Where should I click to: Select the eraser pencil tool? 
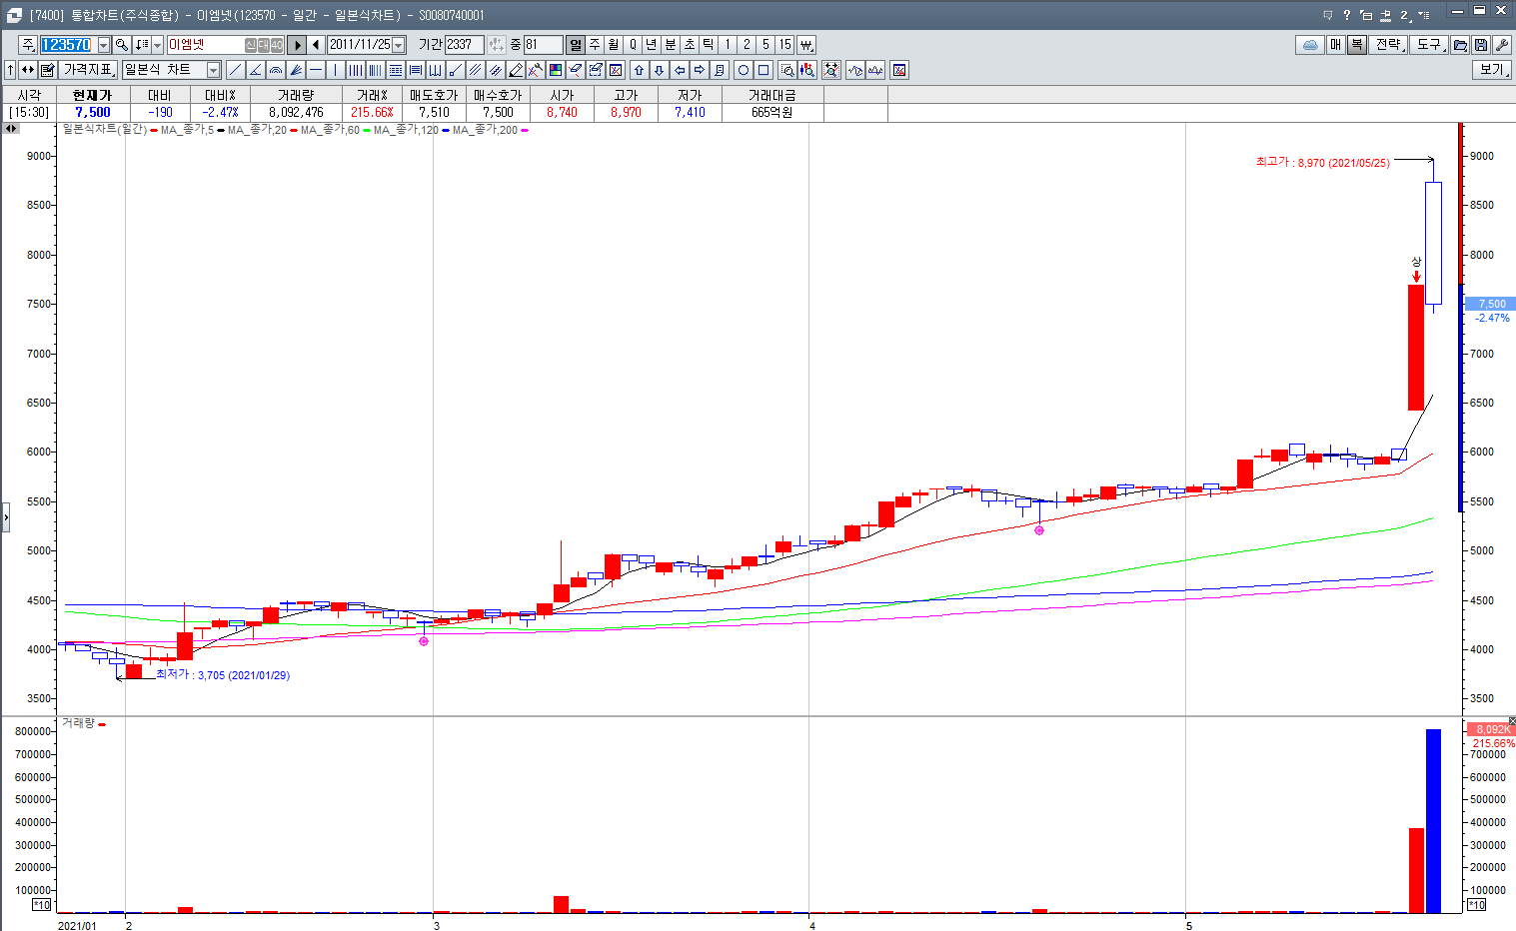coord(516,70)
